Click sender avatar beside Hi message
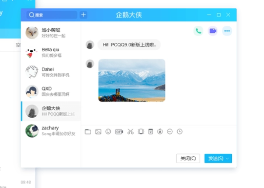Screen dimensions: 264x188 point(90,45)
